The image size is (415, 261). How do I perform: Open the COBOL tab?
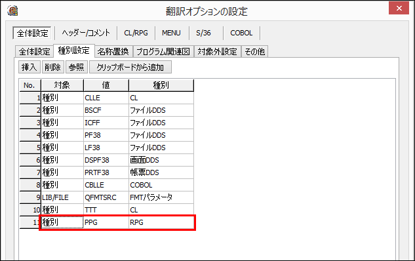point(241,33)
